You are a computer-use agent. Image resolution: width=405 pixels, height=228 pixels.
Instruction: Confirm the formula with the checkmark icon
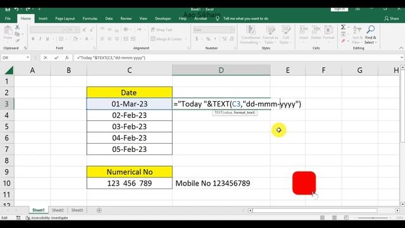pyautogui.click(x=56, y=58)
